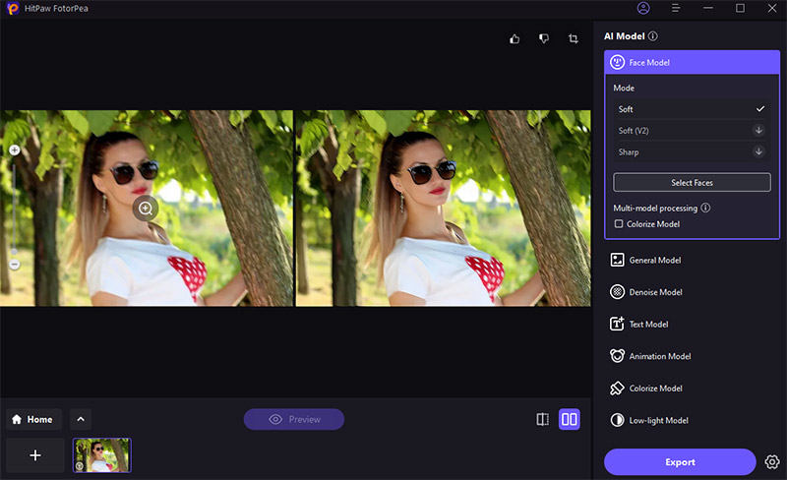This screenshot has width=787, height=480.
Task: Enable the Colorize Model checkbox
Action: click(x=618, y=224)
